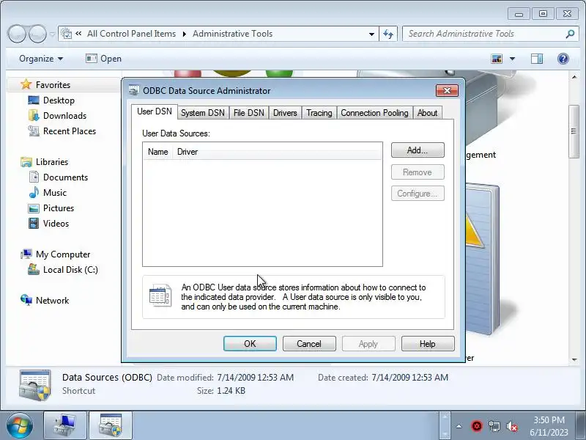Click the muted volume tray icon
Screen dimensions: 586x440
click(511, 426)
